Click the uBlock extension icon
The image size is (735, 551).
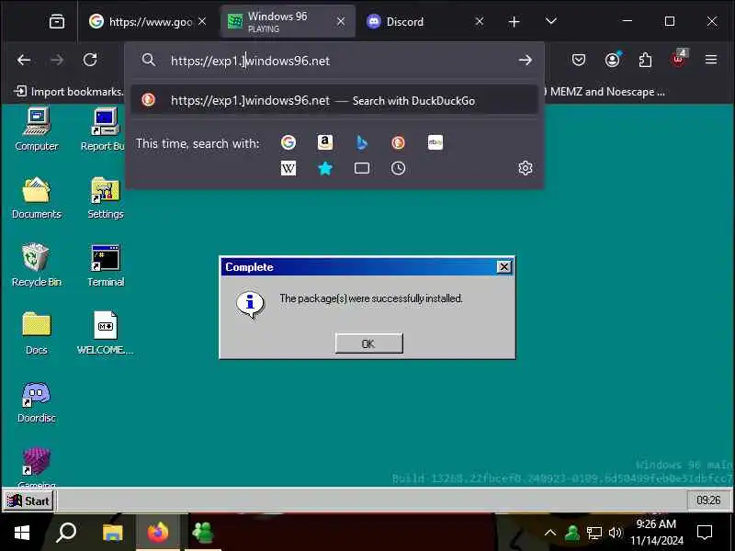click(x=678, y=59)
